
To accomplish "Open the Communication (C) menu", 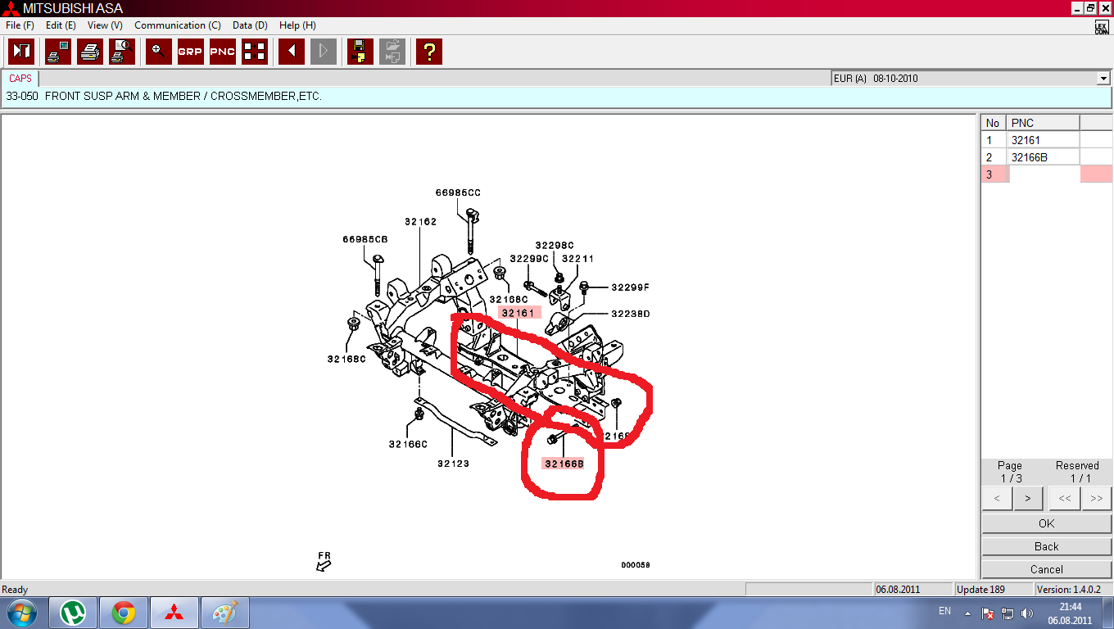I will [178, 25].
